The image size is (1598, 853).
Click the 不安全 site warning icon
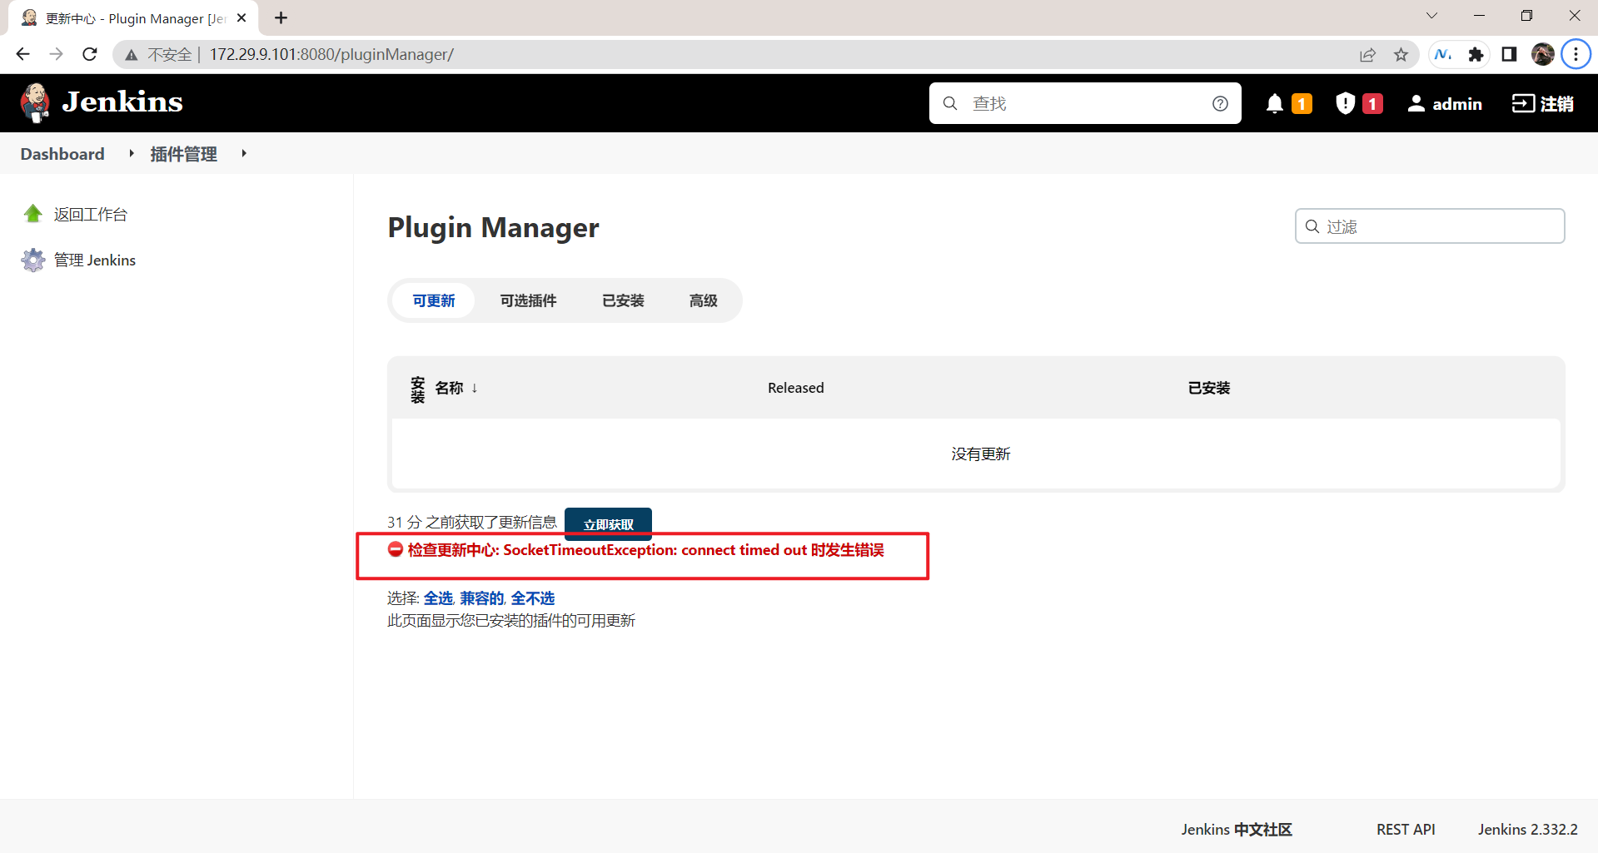132,55
